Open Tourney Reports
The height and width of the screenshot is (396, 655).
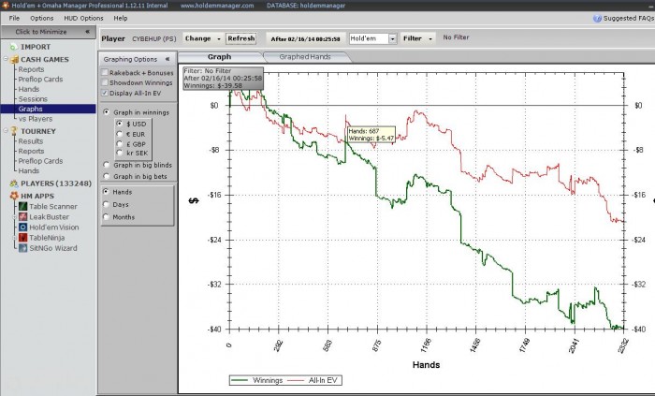[31, 152]
